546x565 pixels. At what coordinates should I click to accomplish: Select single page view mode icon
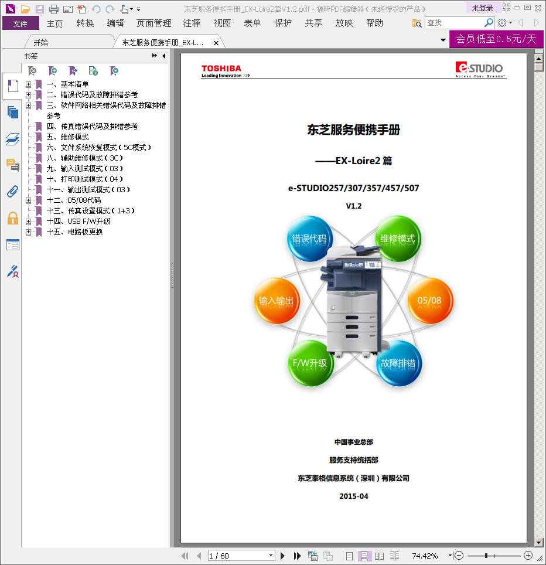(349, 556)
